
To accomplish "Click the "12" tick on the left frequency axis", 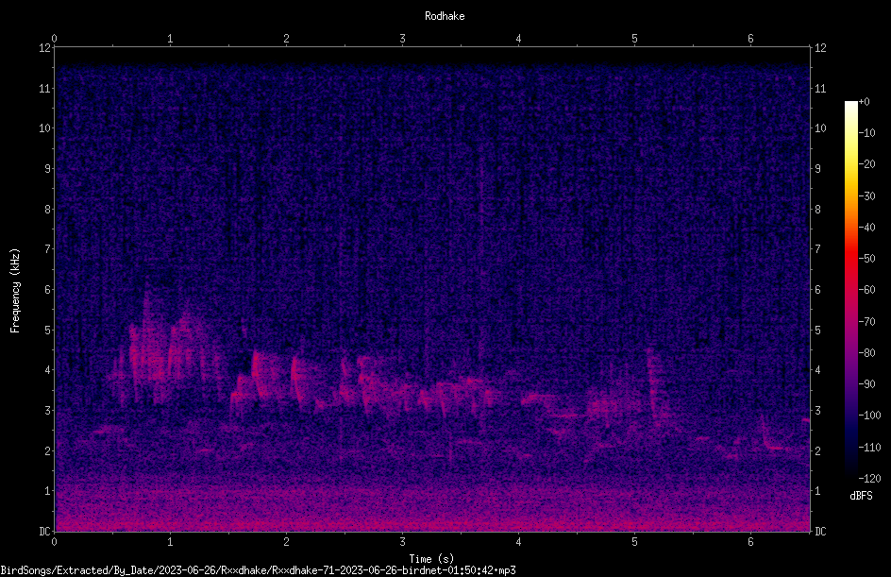I will [44, 48].
